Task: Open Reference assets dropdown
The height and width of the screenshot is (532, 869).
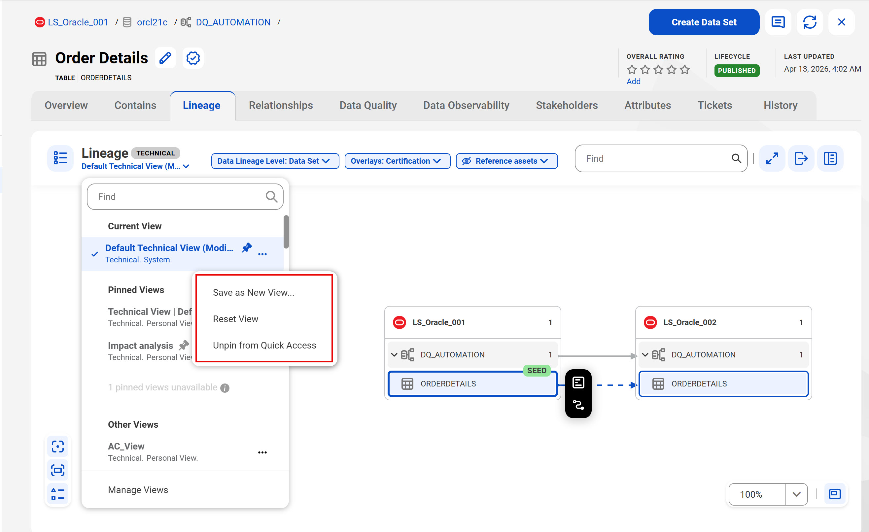Action: (506, 161)
